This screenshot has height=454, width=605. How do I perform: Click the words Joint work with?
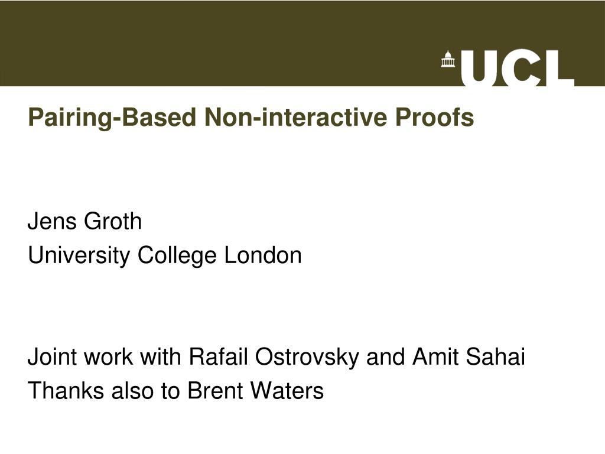[104, 356]
